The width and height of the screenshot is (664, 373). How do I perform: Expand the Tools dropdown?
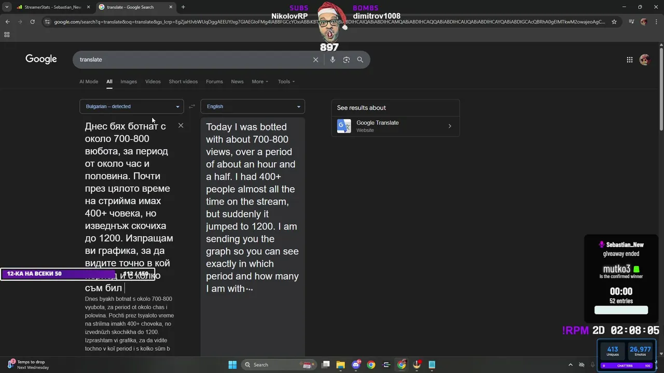(x=286, y=81)
